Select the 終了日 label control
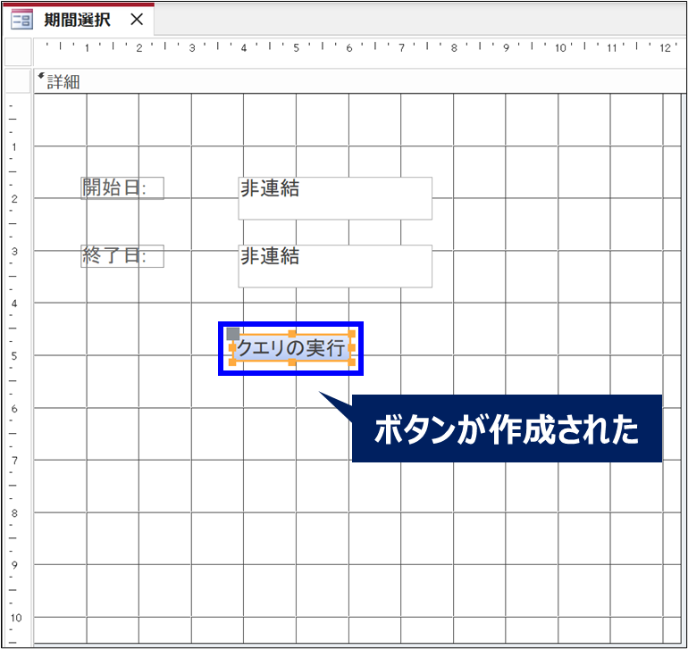688x649 pixels. 122,256
